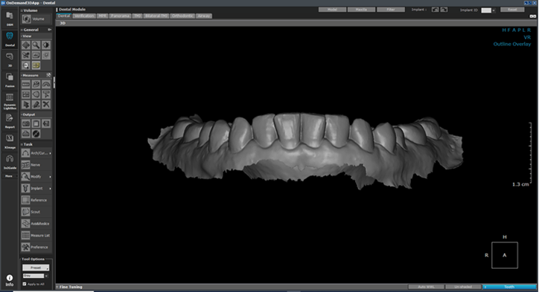This screenshot has height=292, width=539.
Task: Open the Preference task
Action: [x=36, y=247]
